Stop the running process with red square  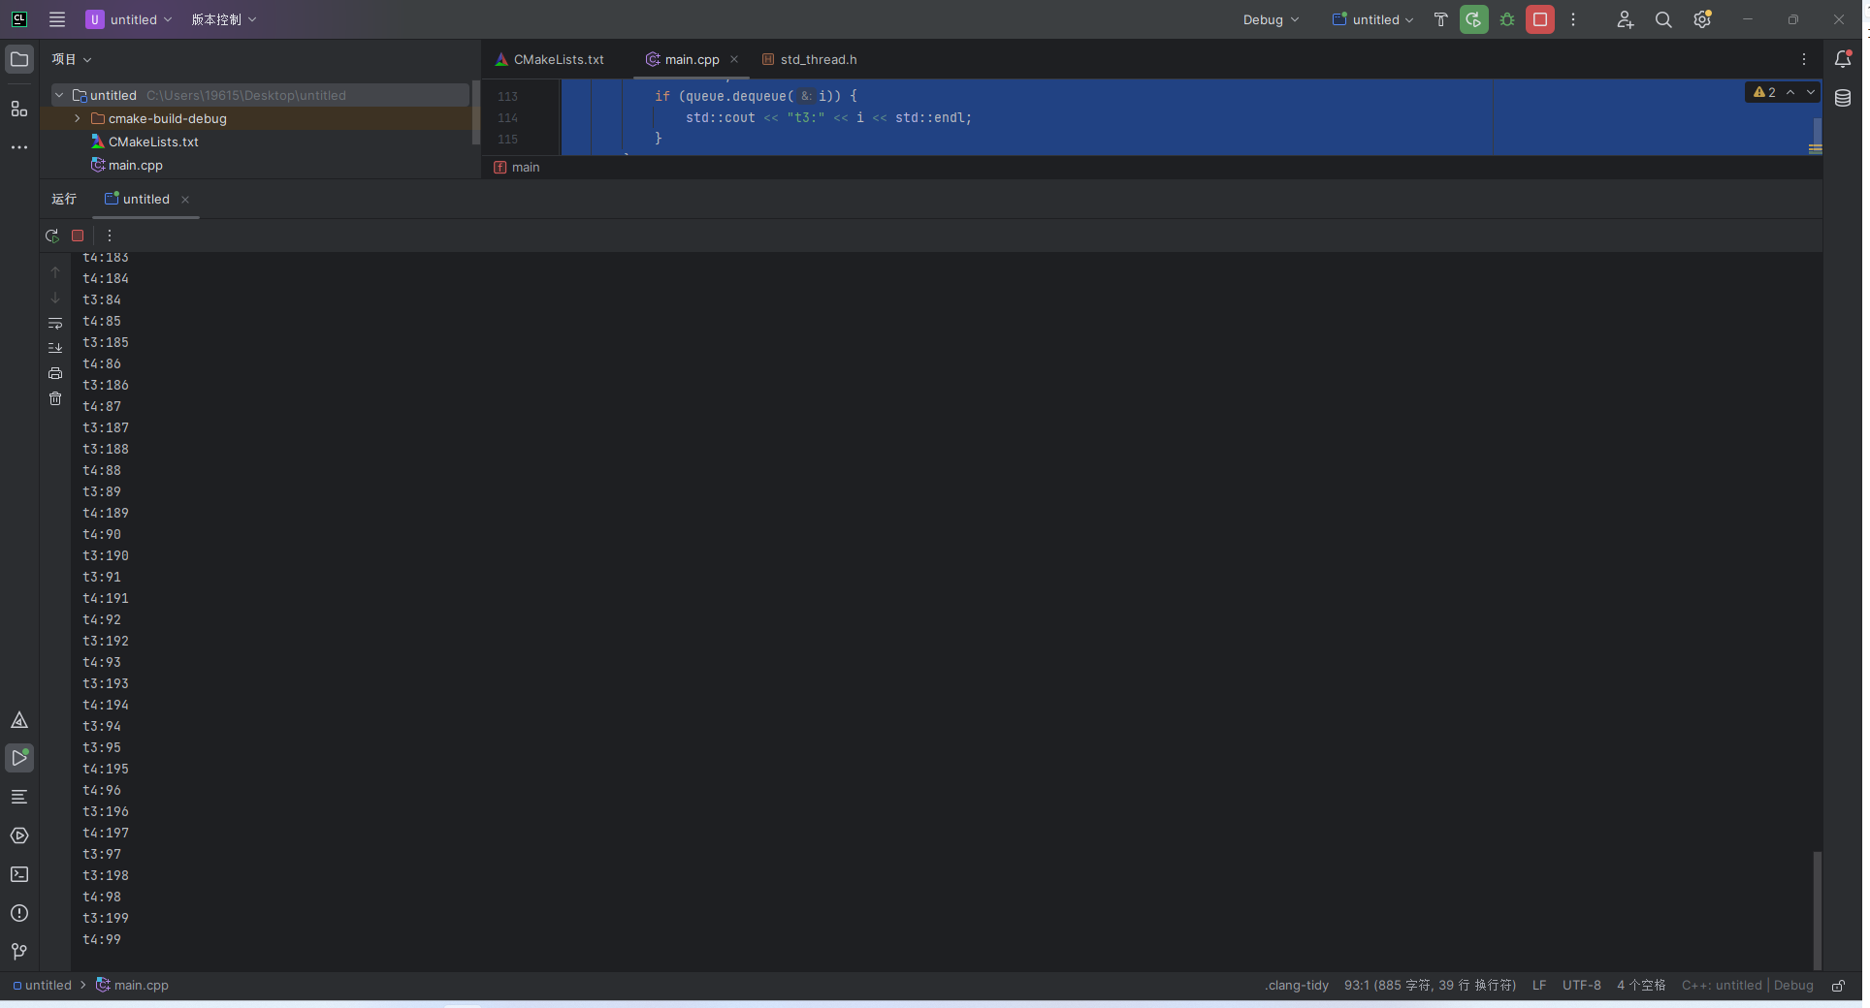point(1540,19)
